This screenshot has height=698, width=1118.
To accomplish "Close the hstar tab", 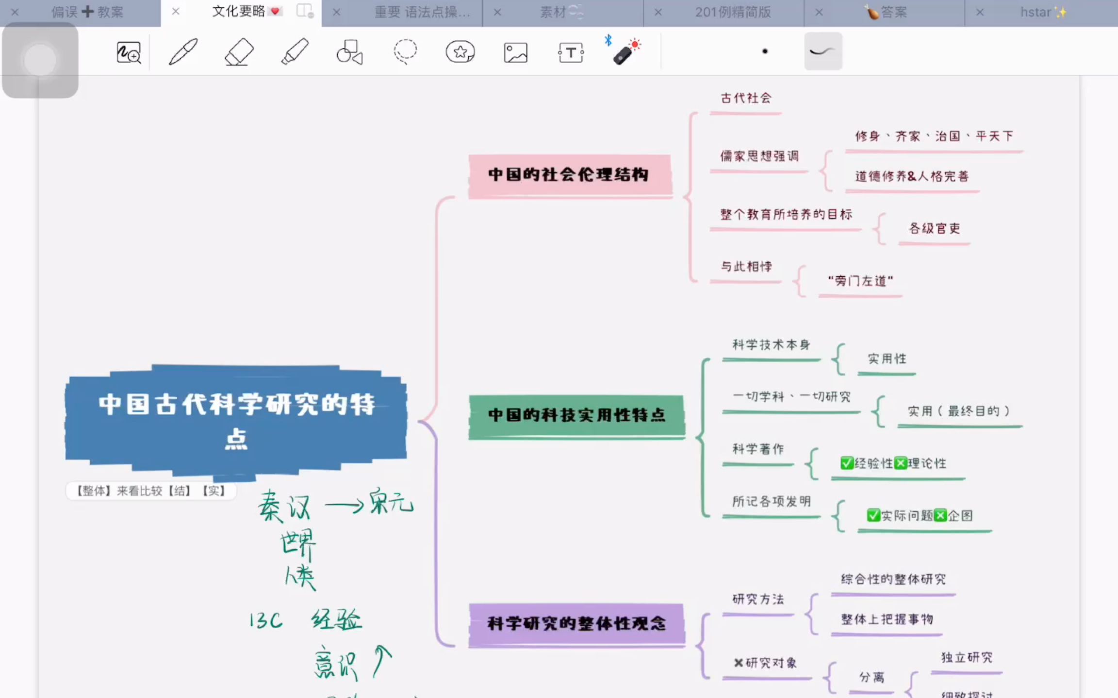I will click(980, 12).
